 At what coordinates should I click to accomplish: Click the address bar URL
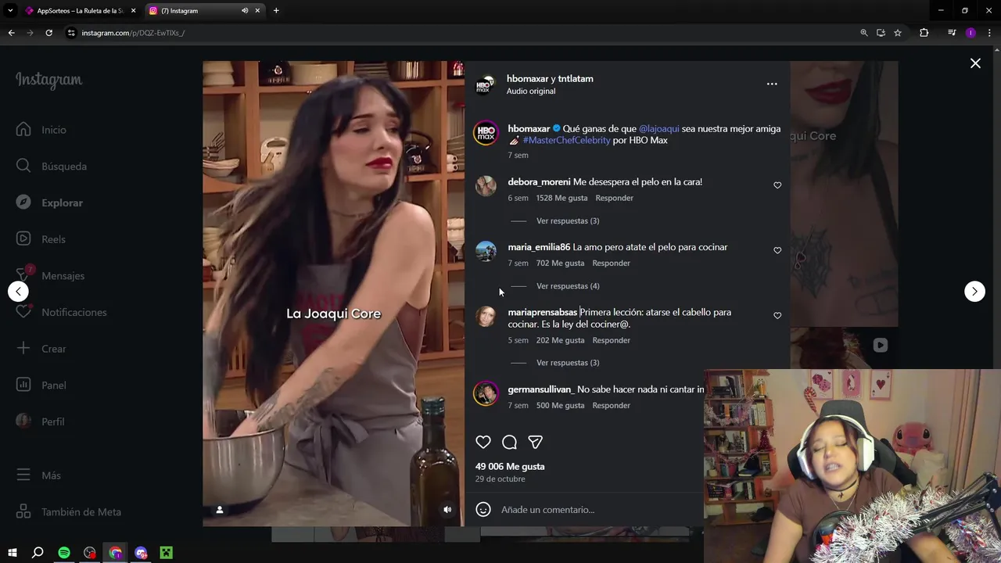coord(133,33)
